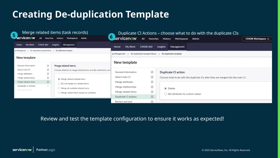Click ServiceNow logo in right screenshot header

(x=126, y=38)
